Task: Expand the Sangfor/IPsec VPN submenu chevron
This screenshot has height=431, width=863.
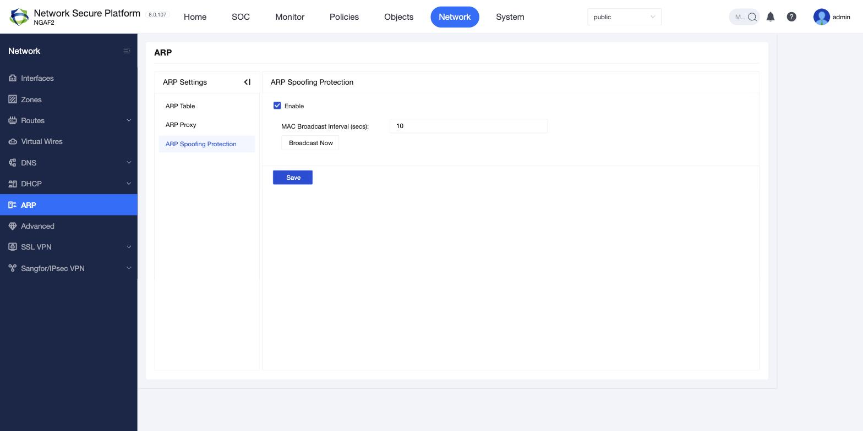Action: 129,268
